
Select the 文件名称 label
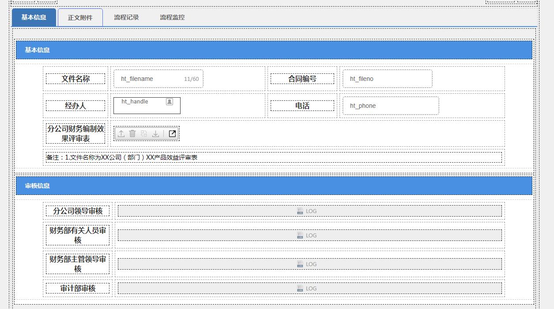(75, 79)
